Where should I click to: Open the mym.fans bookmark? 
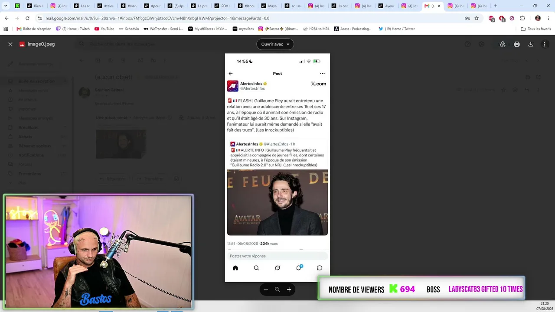(x=243, y=29)
